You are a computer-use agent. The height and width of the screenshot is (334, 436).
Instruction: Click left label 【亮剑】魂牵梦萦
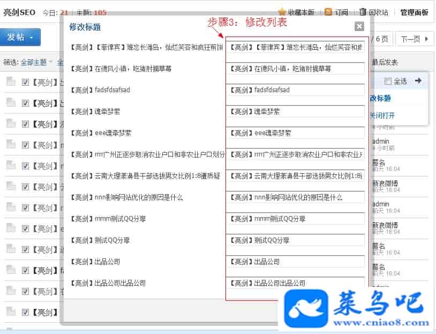pyautogui.click(x=95, y=112)
